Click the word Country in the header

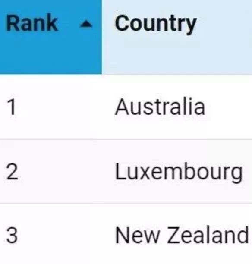point(156,24)
